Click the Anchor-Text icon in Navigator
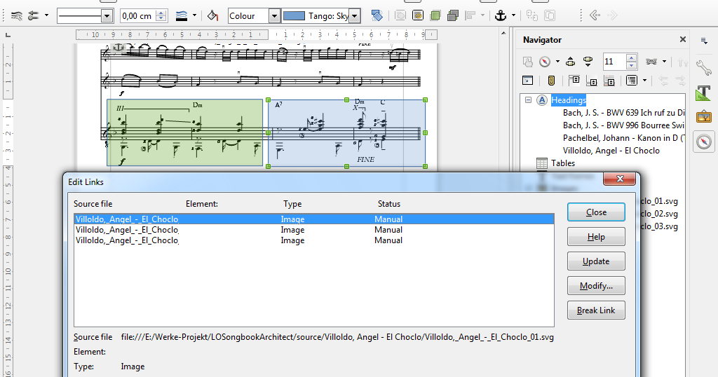 pos(609,81)
